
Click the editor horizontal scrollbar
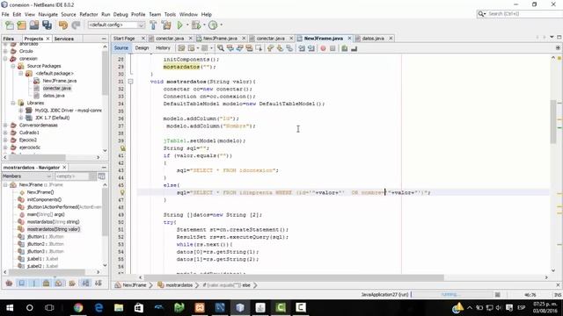pos(294,277)
